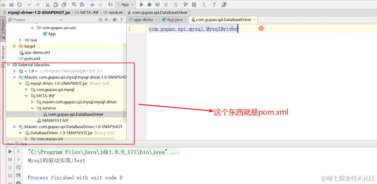Close the app-demo tab
This screenshot has width=377, height=184.
click(x=156, y=20)
